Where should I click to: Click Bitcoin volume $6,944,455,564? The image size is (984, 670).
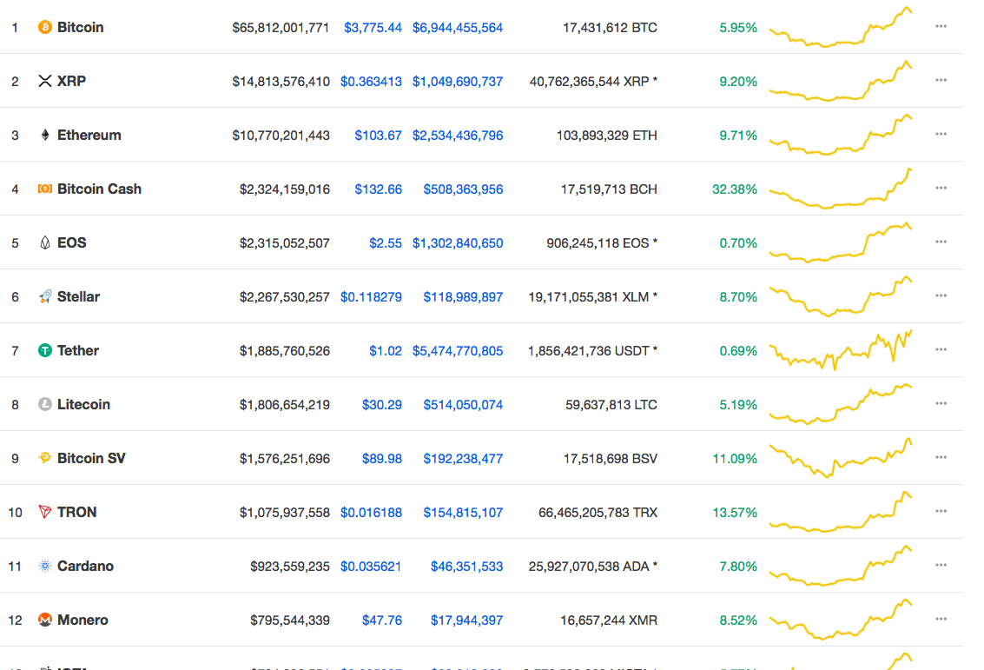coord(458,28)
